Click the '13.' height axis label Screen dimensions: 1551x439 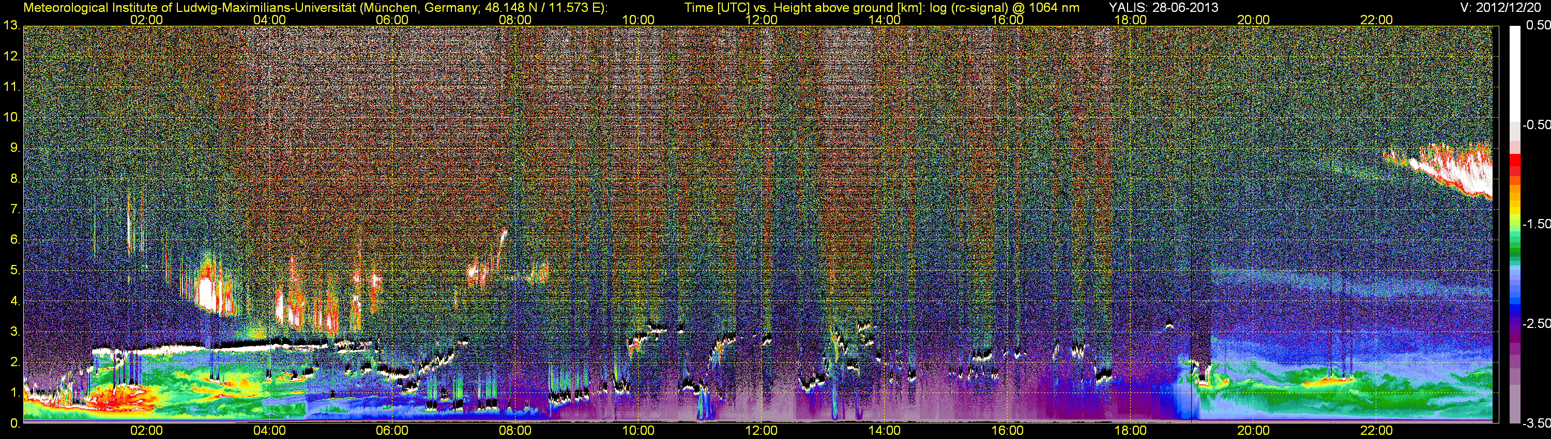coord(12,26)
